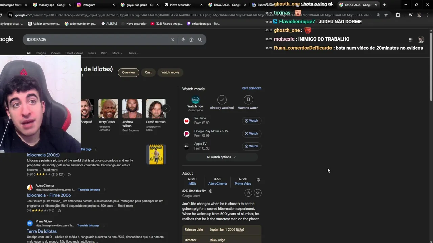The height and width of the screenshot is (243, 433).
Task: Click thumbs up for this film
Action: [x=248, y=193]
